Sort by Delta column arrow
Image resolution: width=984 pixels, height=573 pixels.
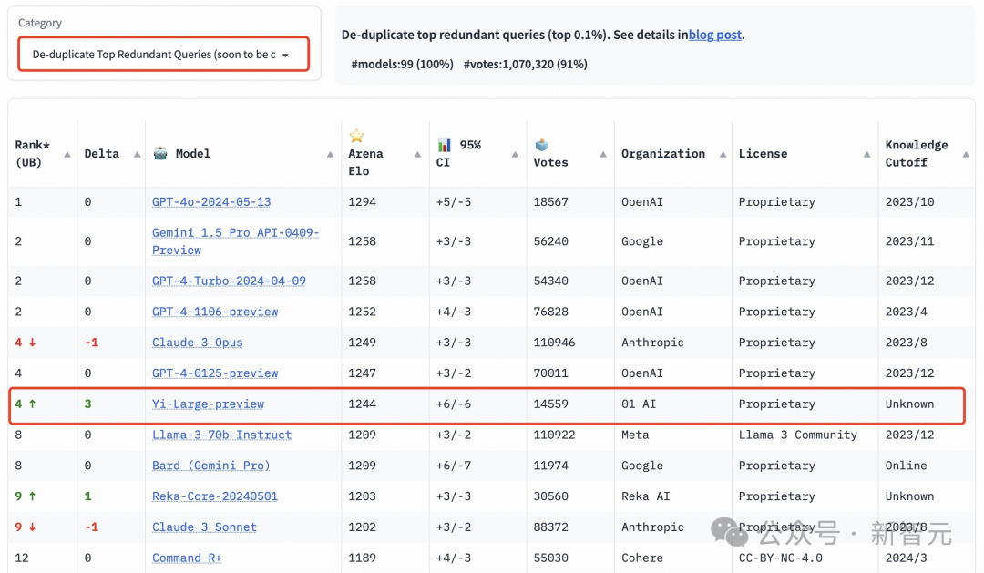[x=137, y=154]
